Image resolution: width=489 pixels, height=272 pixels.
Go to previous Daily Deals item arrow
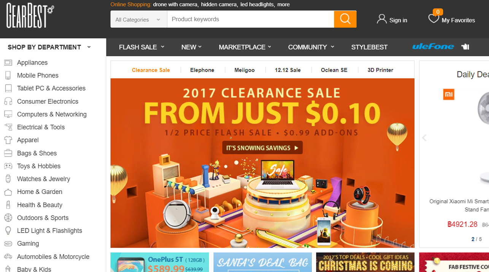click(424, 138)
